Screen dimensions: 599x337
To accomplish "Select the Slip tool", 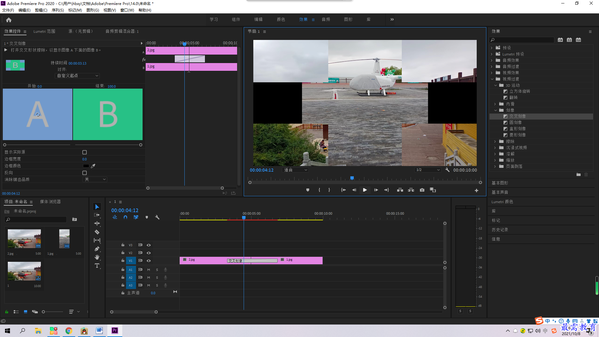I will point(97,240).
